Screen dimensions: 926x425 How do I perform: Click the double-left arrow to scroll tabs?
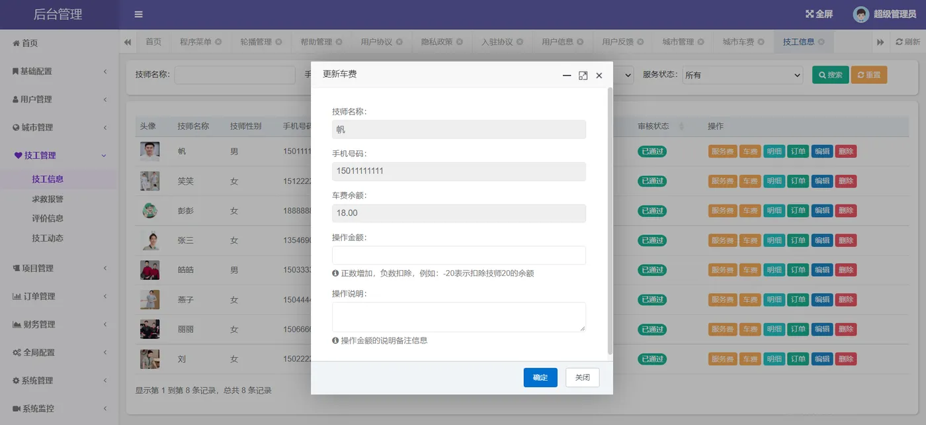(x=127, y=41)
